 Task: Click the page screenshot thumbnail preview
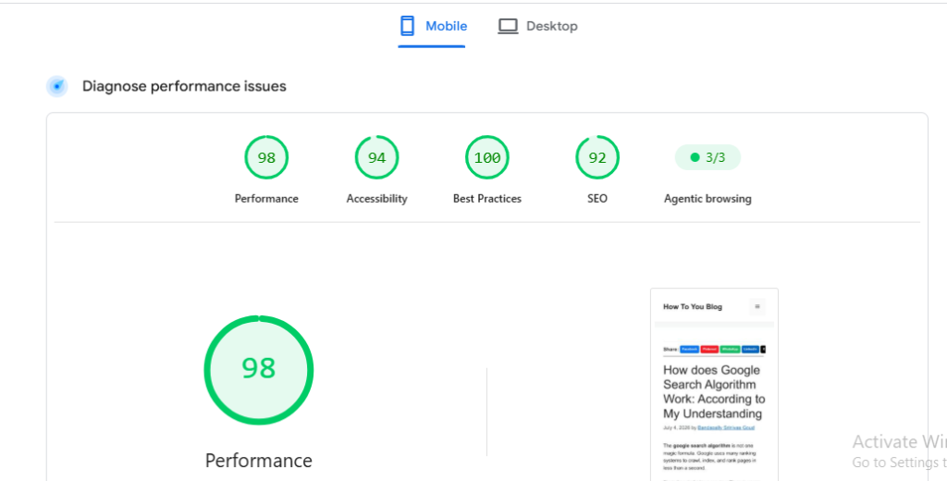click(x=715, y=384)
